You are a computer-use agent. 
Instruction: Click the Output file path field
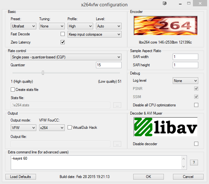tap(61, 144)
